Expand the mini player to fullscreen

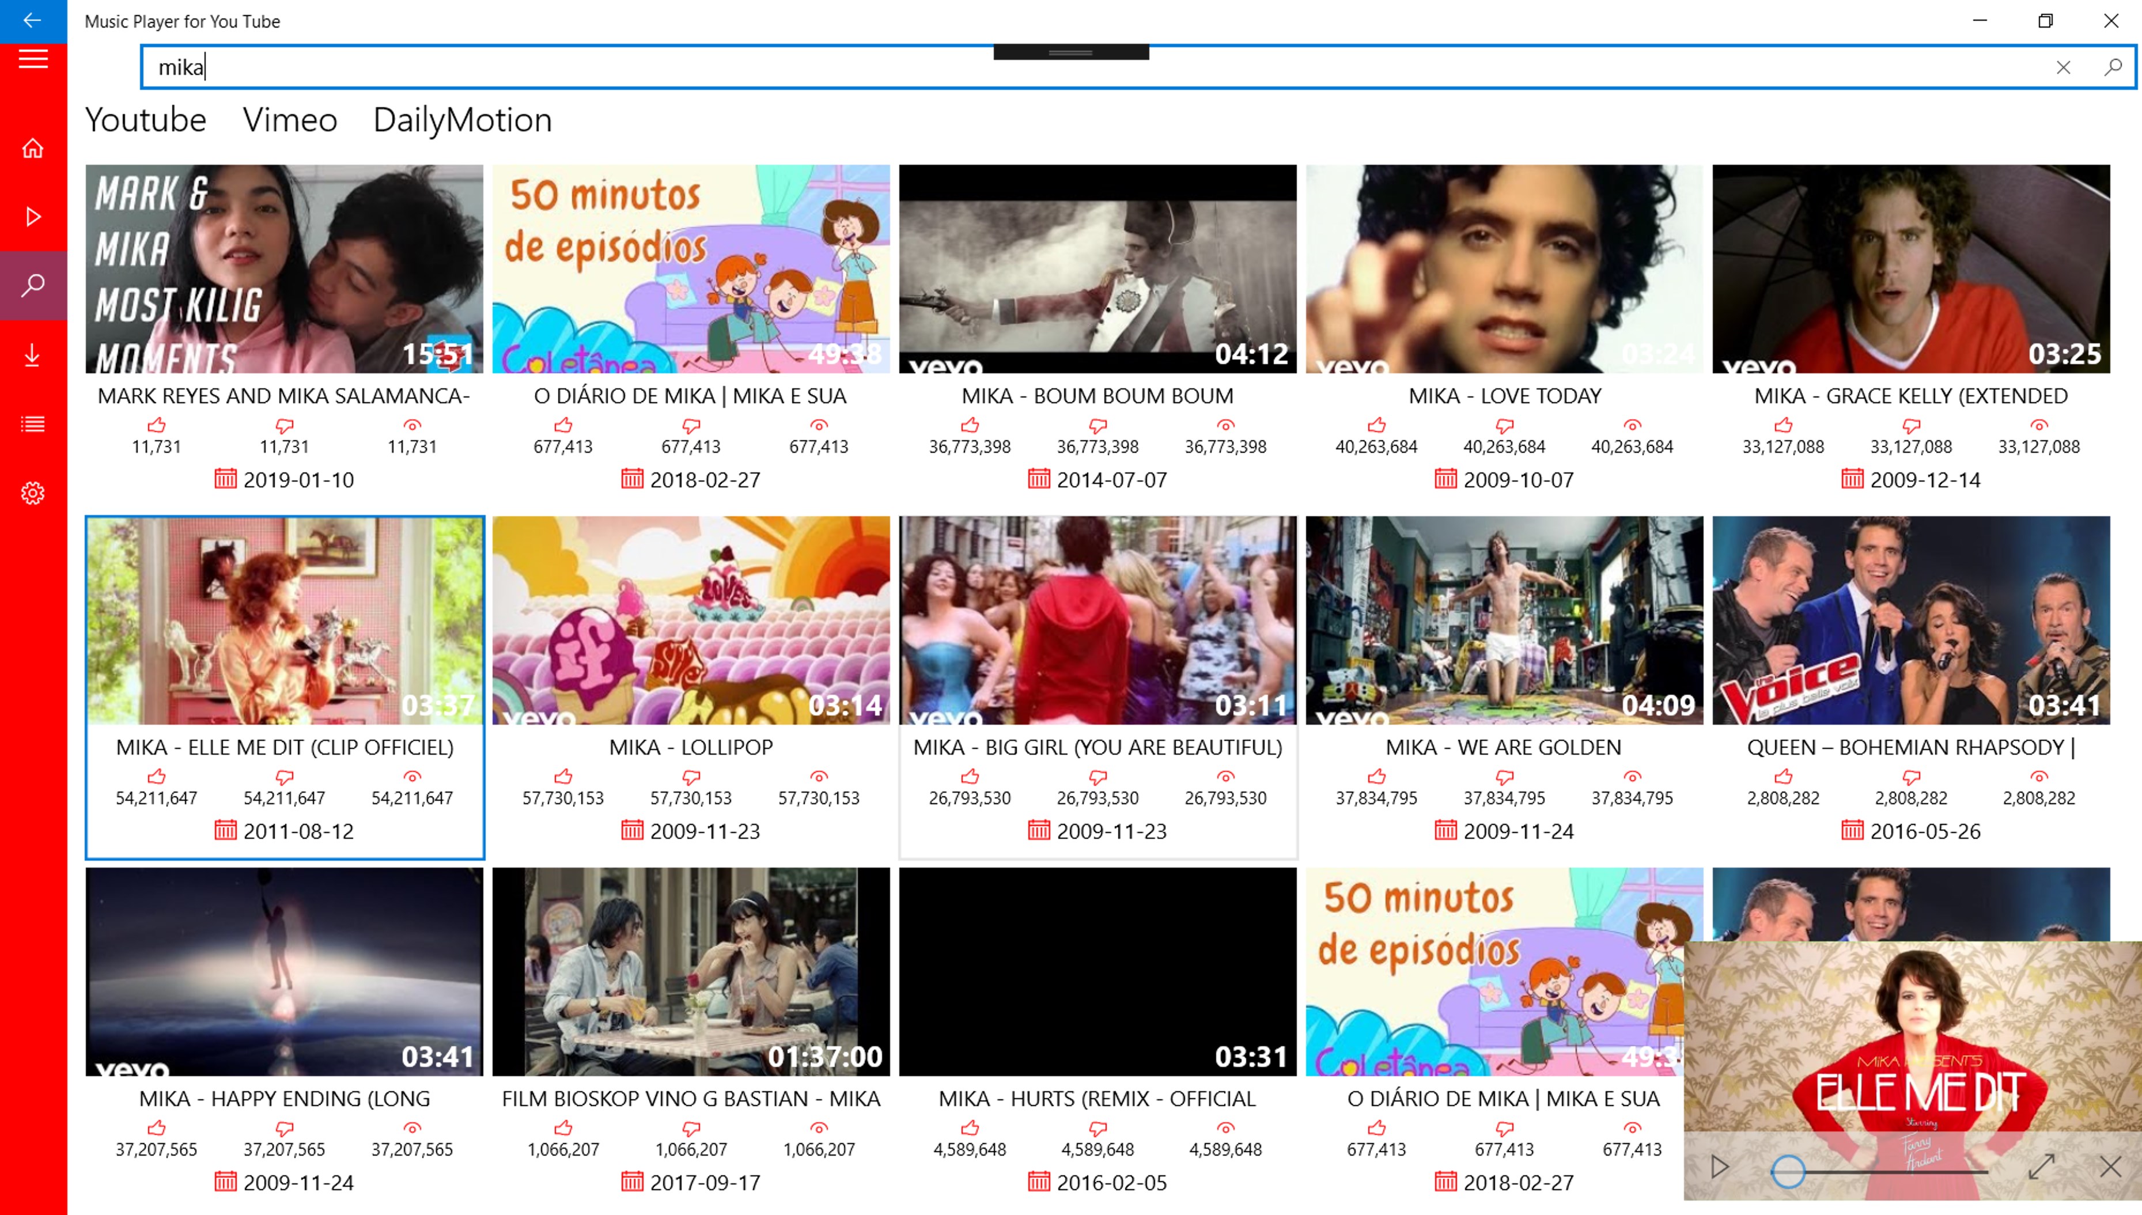pyautogui.click(x=2041, y=1166)
